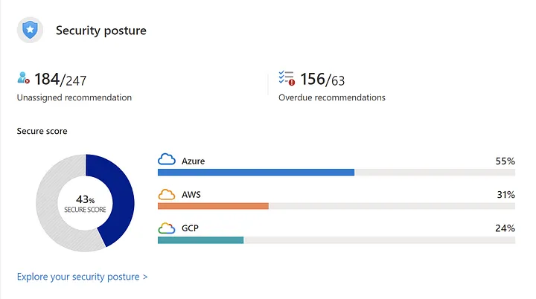The height and width of the screenshot is (299, 536).
Task: Click the GCP 24% percentage value
Action: pos(505,228)
